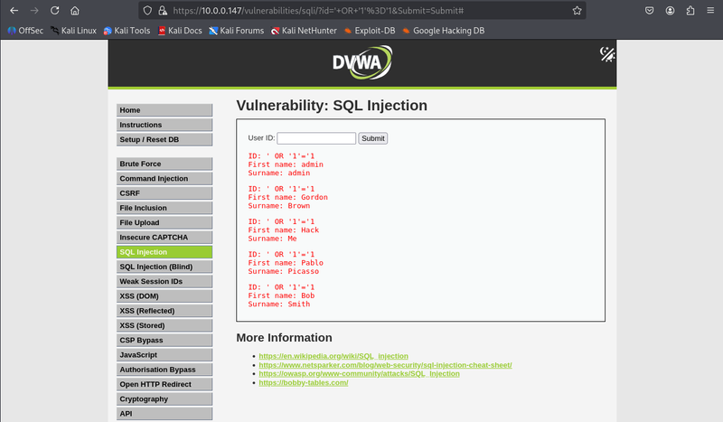This screenshot has height=422, width=723.
Task: Open the Google Hacking DB bookmark
Action: click(443, 31)
